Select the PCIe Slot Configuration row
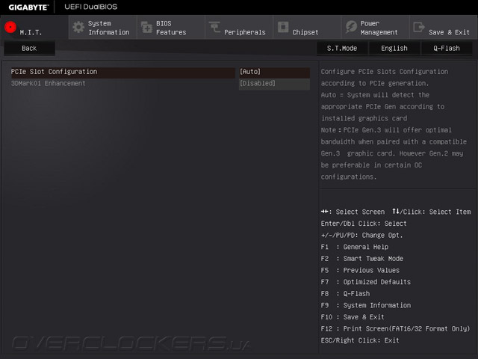 pyautogui.click(x=122, y=72)
